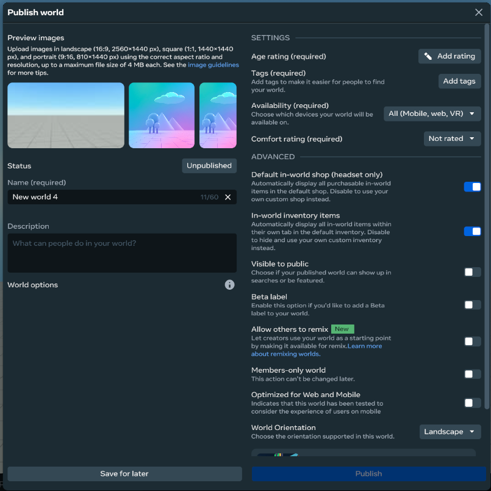Enable the Members-only world toggle
491x491 pixels.
[472, 374]
